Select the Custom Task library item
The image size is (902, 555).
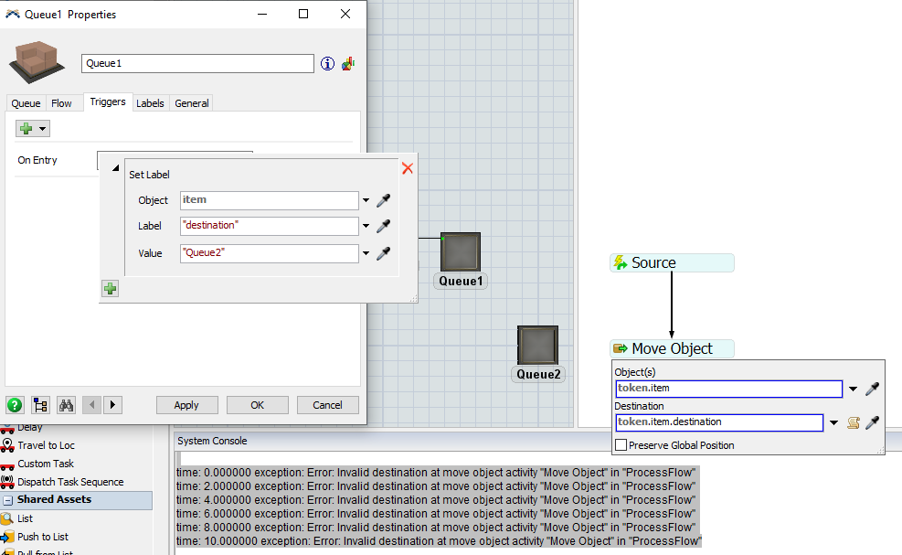(46, 464)
